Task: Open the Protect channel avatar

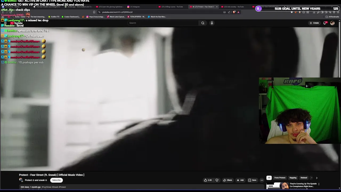Action: click(x=21, y=180)
